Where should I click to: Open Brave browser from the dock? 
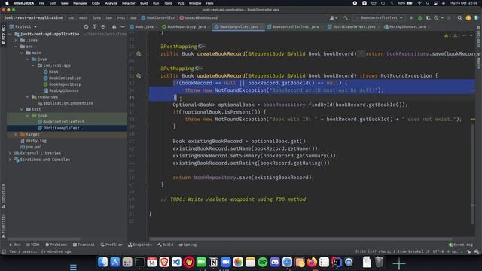pyautogui.click(x=164, y=262)
